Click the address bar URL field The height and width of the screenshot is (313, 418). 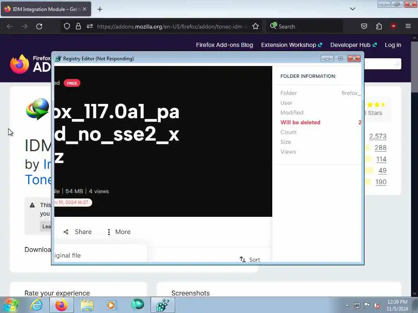coord(172,26)
